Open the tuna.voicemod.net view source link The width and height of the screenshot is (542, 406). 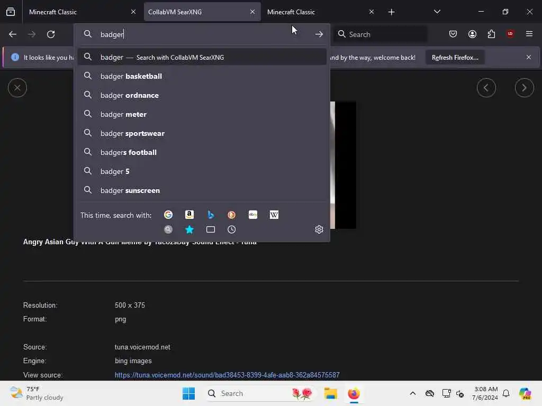coord(227,375)
